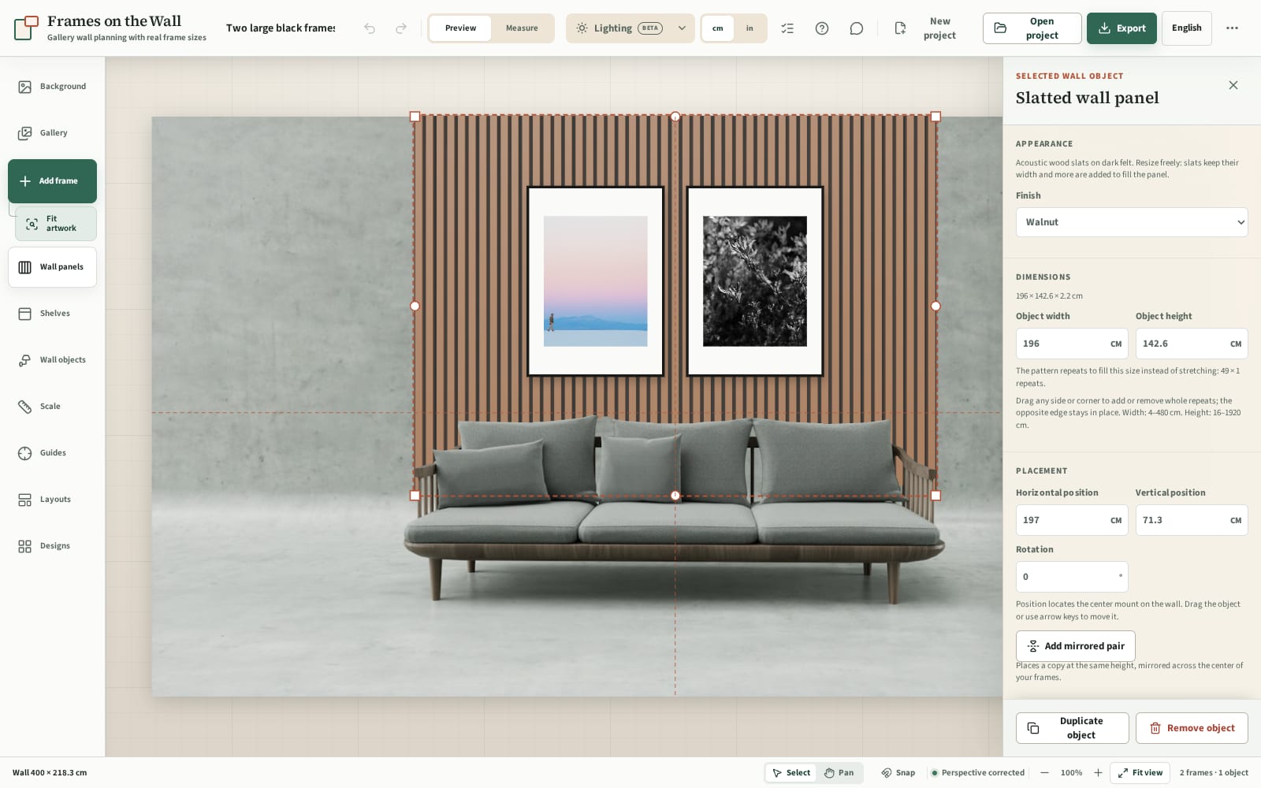Screen dimensions: 1261x788
Task: Click Add mirrored pair button
Action: [1076, 646]
